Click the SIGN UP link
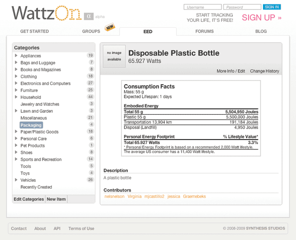This screenshot has width=296, height=240. (x=261, y=18)
